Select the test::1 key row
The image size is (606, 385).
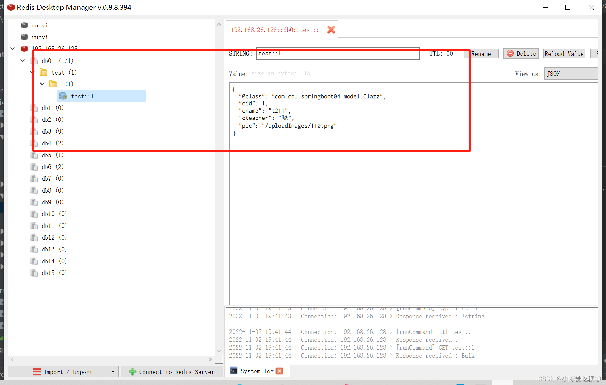click(102, 96)
